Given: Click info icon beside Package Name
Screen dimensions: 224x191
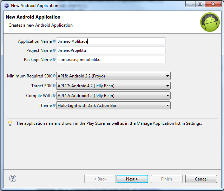Looking at the screenshot, I should [x=54, y=59].
